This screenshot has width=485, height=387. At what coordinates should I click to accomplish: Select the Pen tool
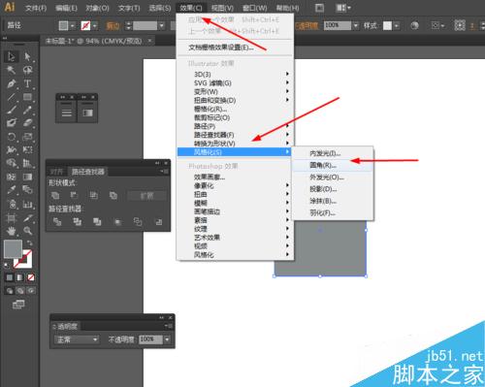pos(12,83)
